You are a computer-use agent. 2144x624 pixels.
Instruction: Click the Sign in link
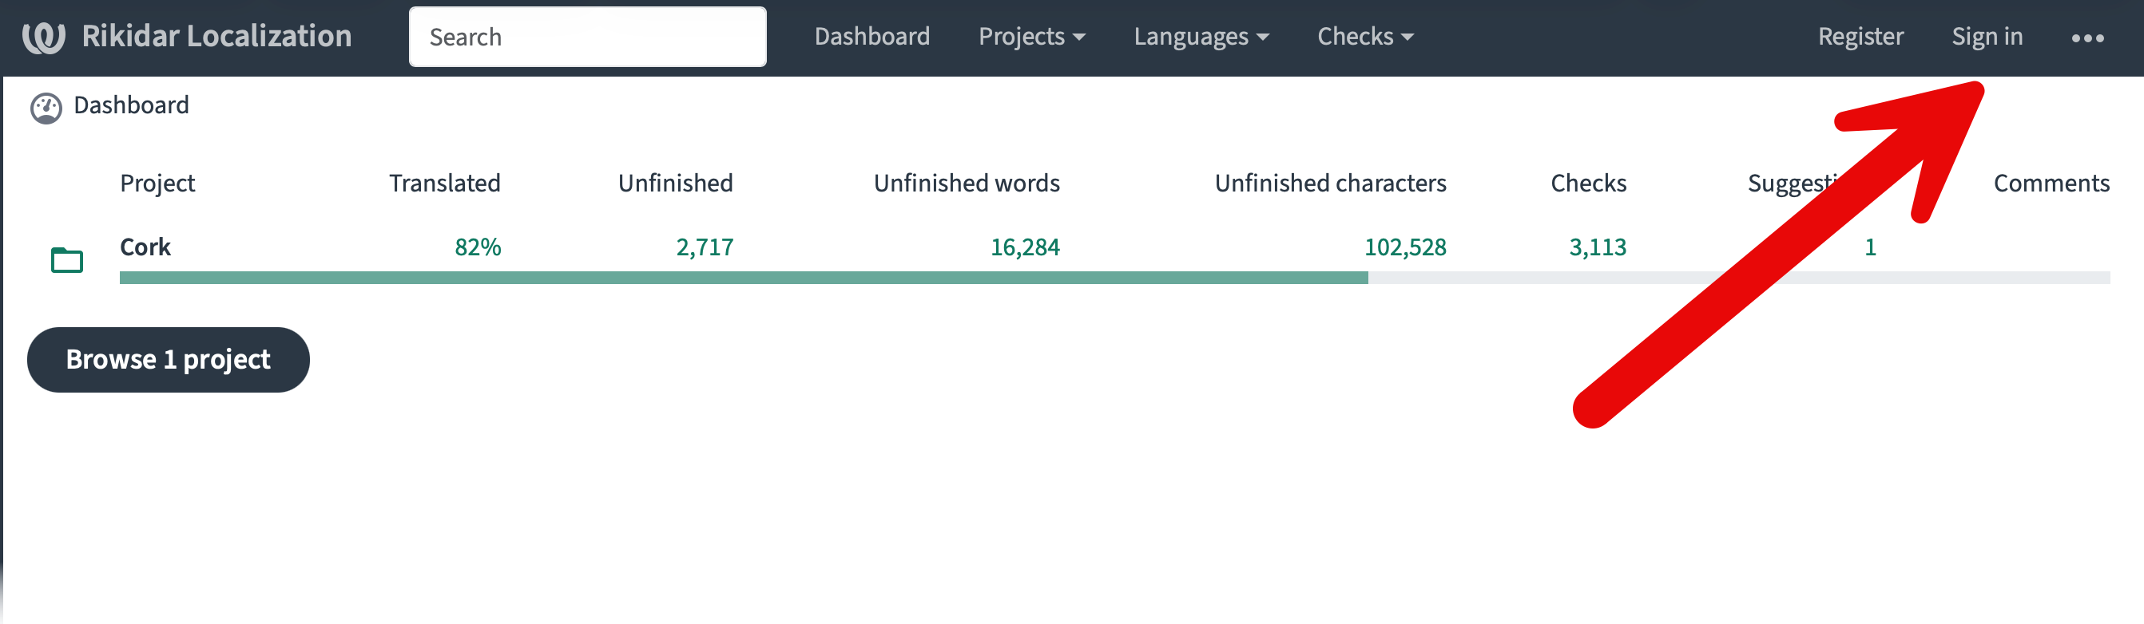pos(1987,37)
